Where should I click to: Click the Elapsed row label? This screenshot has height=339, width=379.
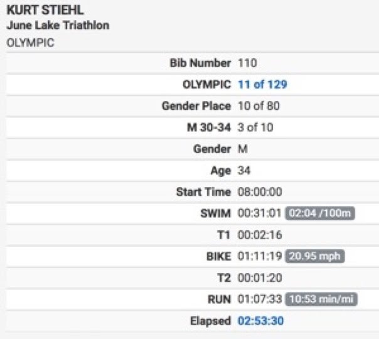click(211, 321)
